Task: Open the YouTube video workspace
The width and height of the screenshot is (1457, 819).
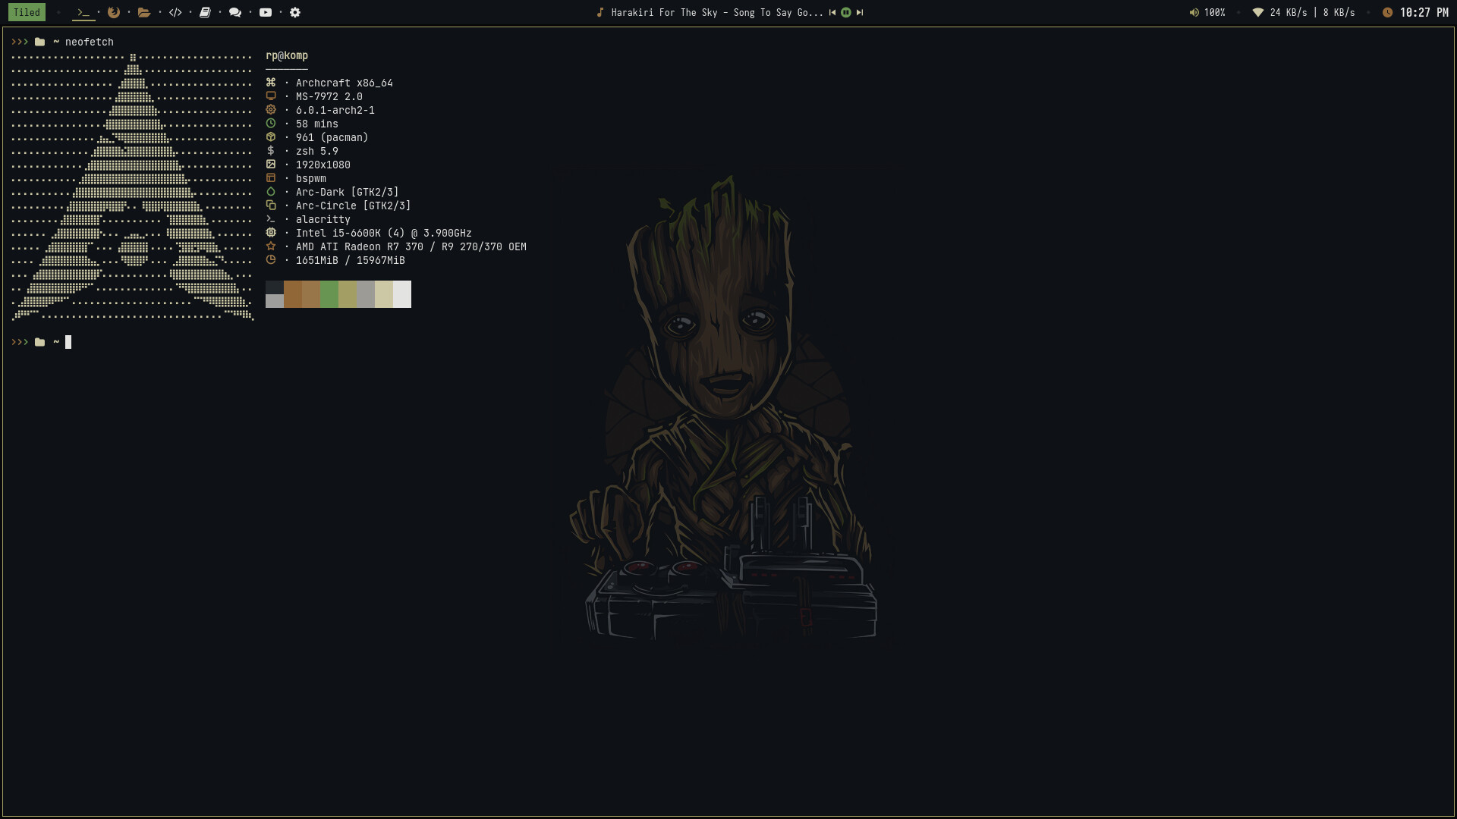Action: pos(266,12)
